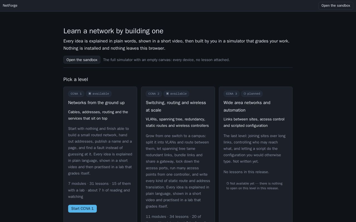Click 'No lessons in this release.' text
This screenshot has height=222, width=356.
tap(246, 172)
